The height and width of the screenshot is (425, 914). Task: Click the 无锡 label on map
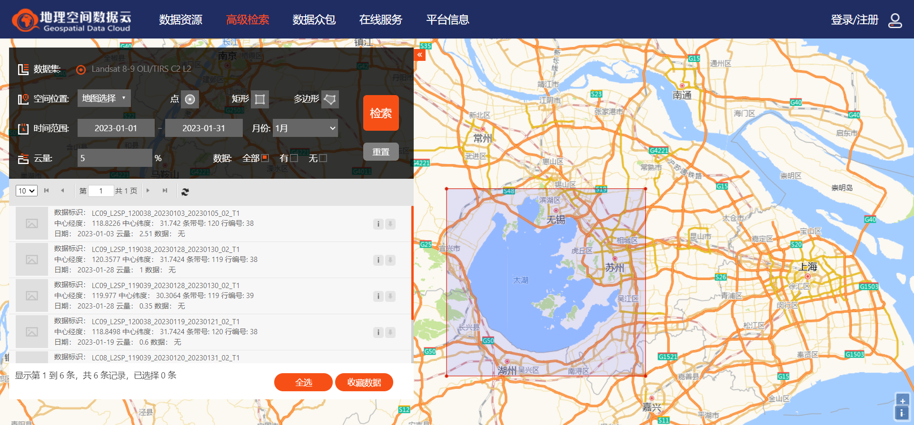556,219
